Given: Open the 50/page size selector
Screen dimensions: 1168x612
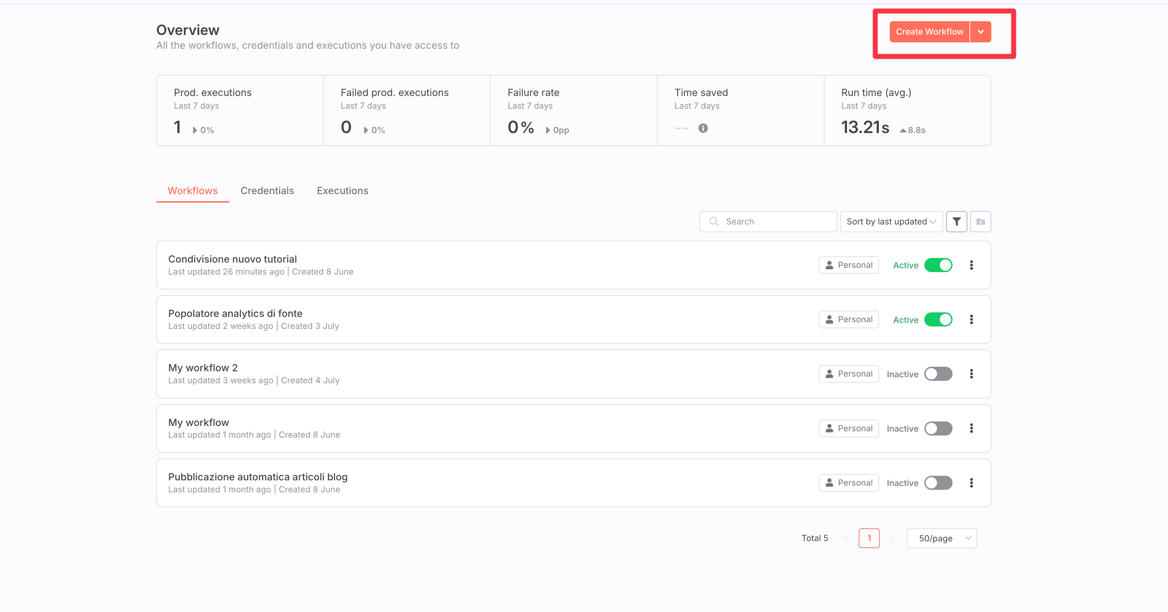Looking at the screenshot, I should [941, 538].
